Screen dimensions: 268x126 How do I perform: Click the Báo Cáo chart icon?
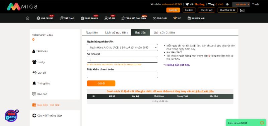coord(34,94)
